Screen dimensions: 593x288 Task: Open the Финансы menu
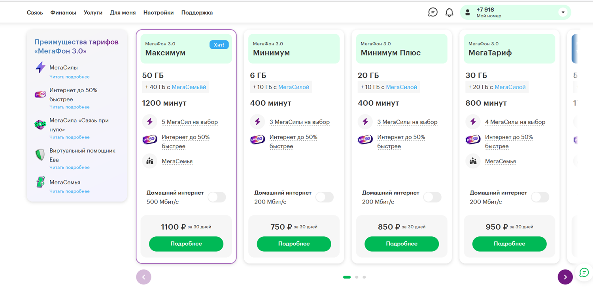(63, 13)
